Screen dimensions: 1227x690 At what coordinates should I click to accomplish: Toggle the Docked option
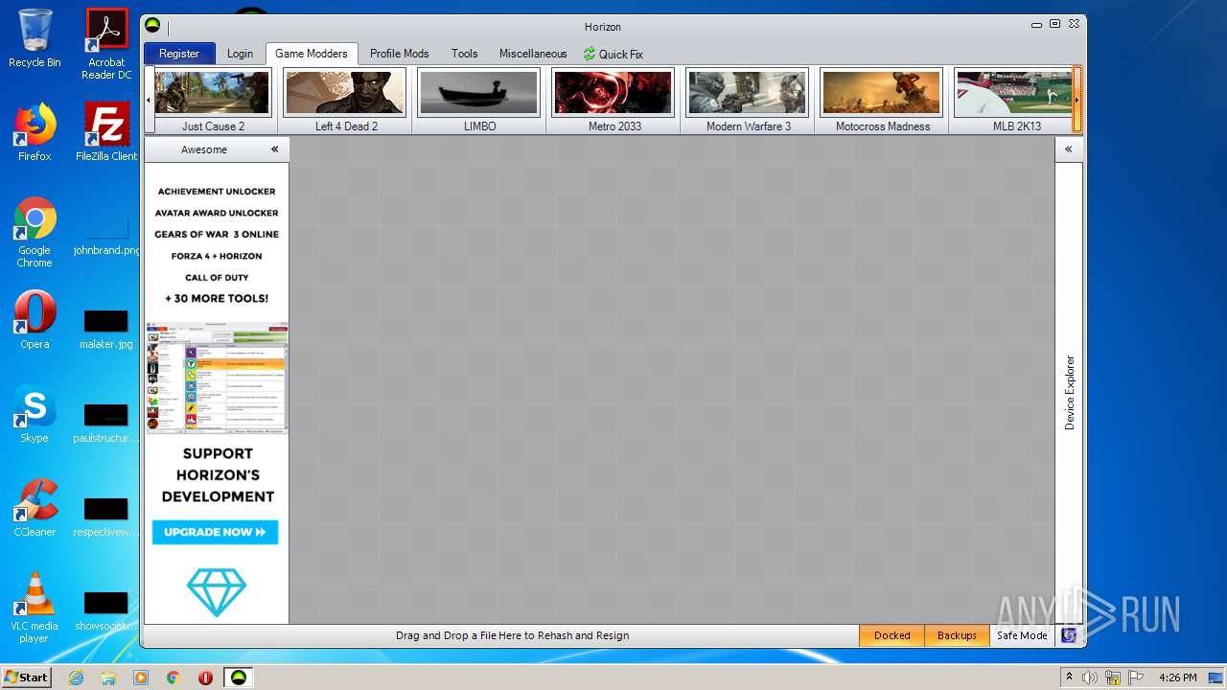[x=891, y=635]
